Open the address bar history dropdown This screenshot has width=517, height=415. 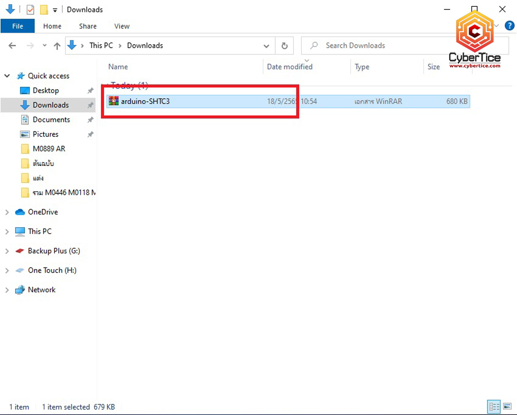[x=266, y=46]
